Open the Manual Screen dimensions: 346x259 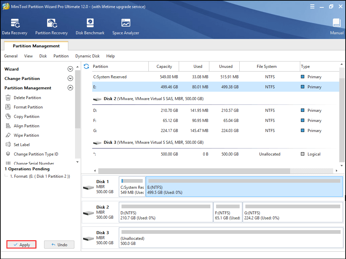tap(337, 27)
